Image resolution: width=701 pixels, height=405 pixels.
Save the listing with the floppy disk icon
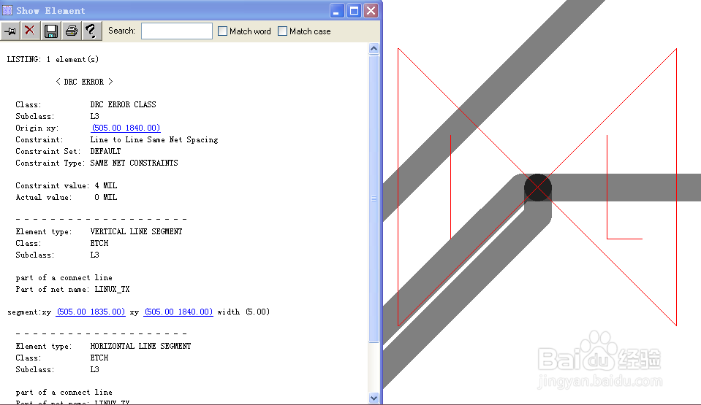pyautogui.click(x=51, y=31)
